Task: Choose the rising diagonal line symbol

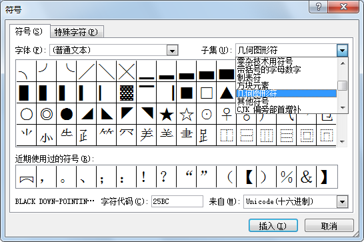Action: [87, 71]
